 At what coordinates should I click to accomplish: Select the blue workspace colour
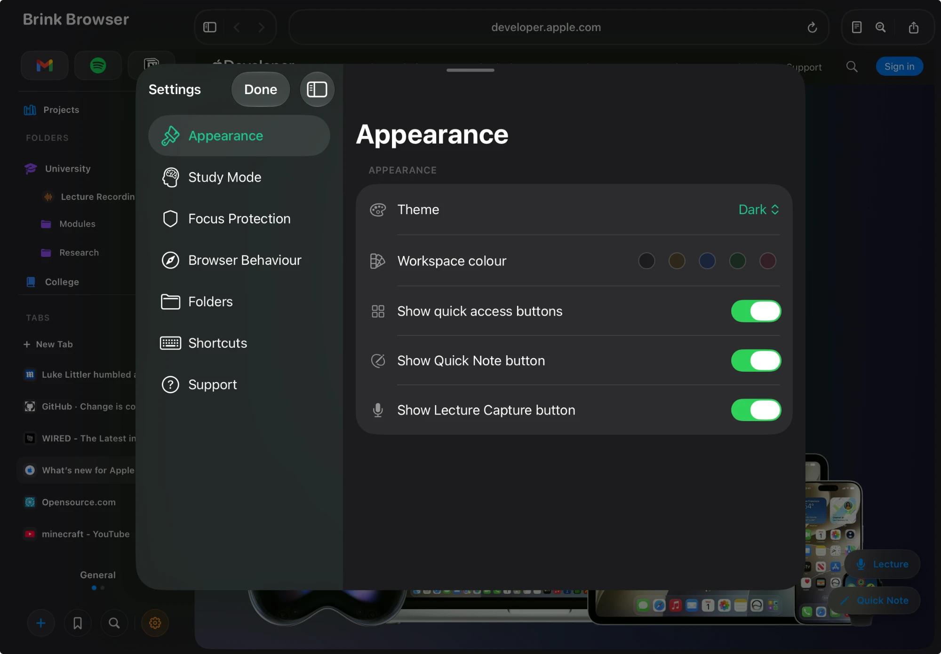click(707, 261)
